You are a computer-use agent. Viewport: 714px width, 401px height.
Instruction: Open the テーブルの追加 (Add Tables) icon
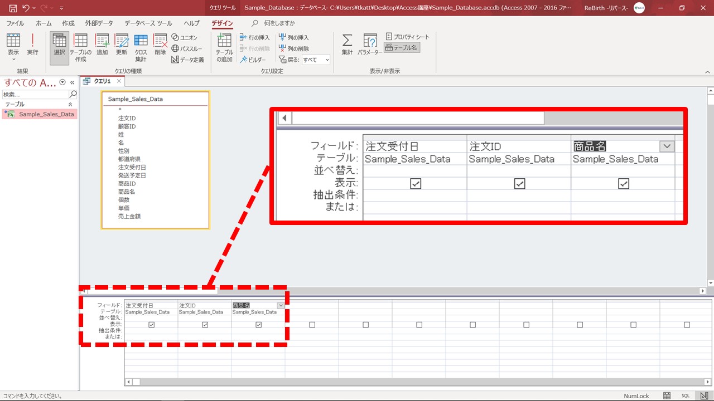(224, 47)
